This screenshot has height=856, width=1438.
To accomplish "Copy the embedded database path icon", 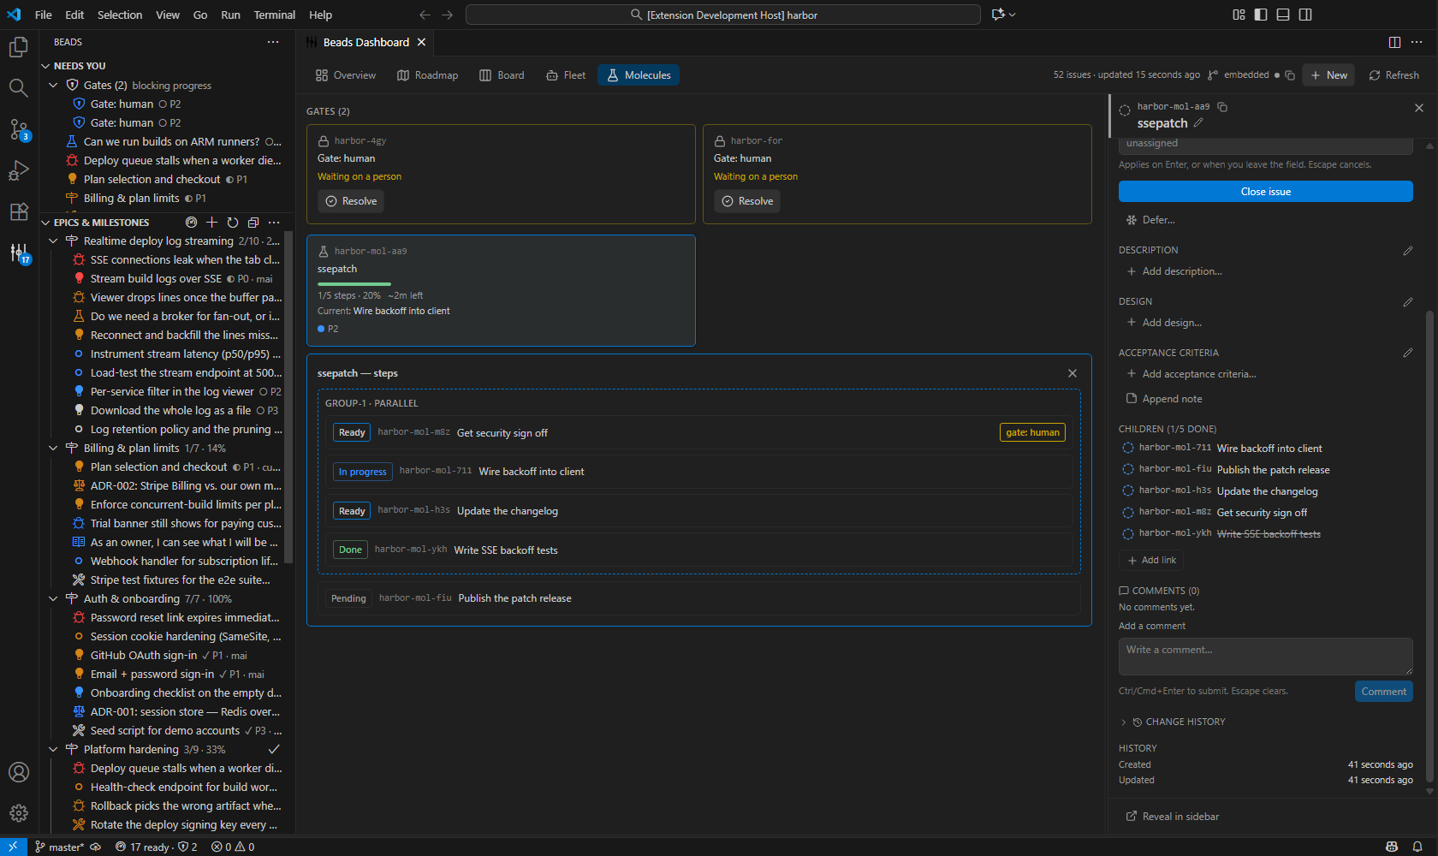I will 1290,75.
